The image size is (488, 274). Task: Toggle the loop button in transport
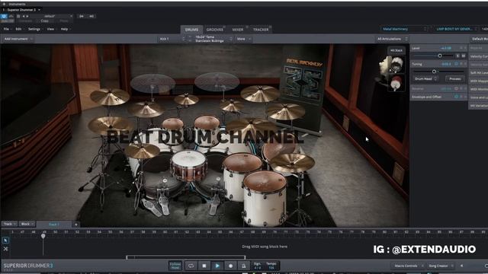pyautogui.click(x=191, y=266)
